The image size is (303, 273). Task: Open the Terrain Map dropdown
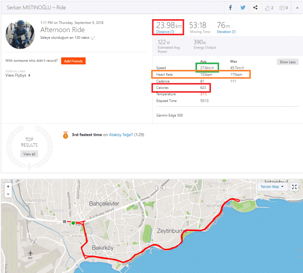point(272,187)
